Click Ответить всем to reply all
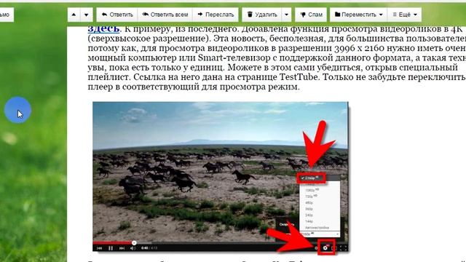Image resolution: width=466 pixels, height=262 pixels. (x=165, y=15)
